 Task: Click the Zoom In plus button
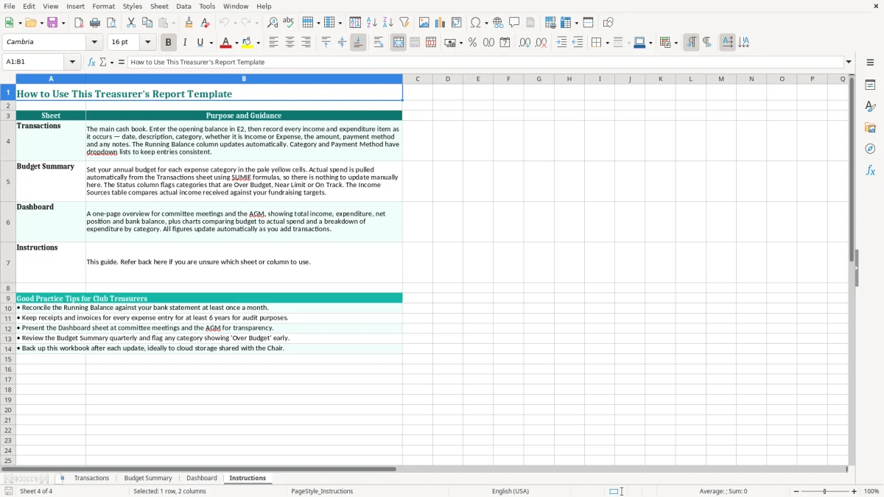[855, 491]
